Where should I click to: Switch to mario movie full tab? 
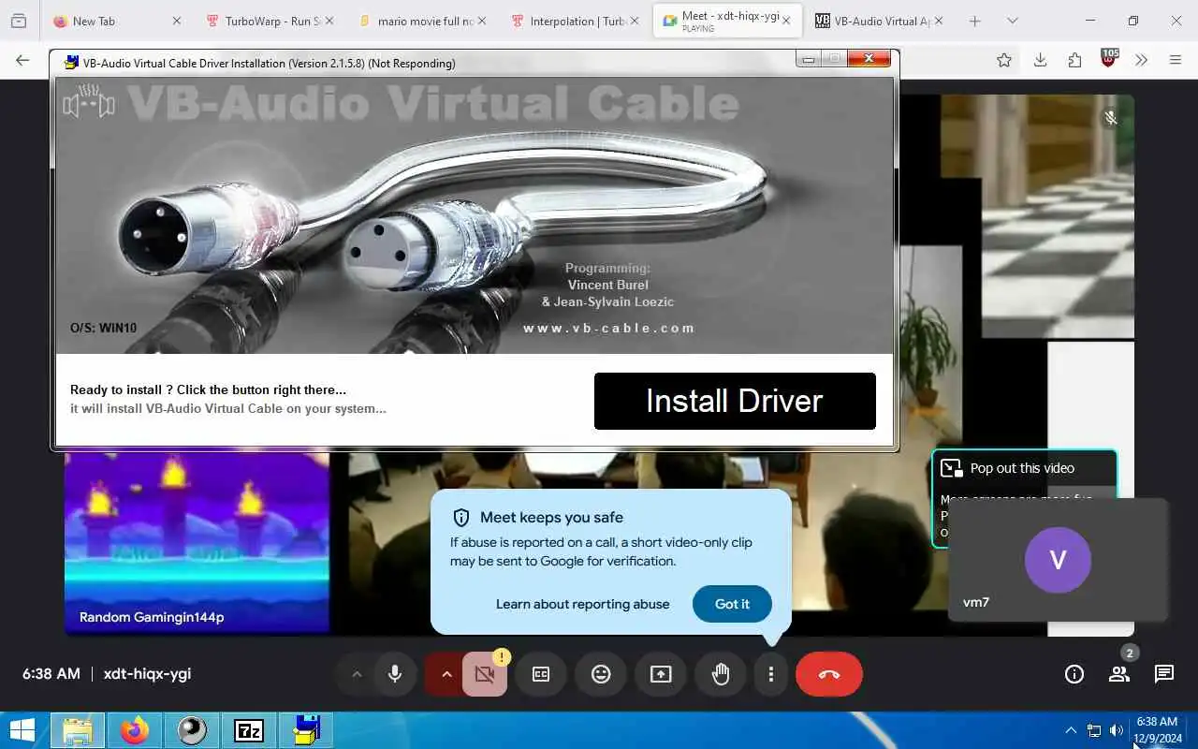tap(424, 21)
